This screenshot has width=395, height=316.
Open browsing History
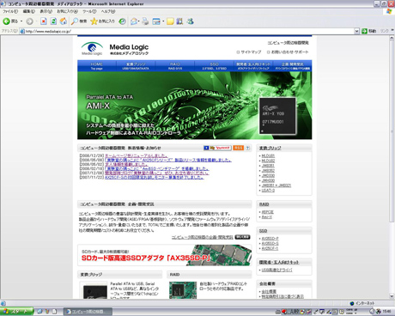click(122, 21)
